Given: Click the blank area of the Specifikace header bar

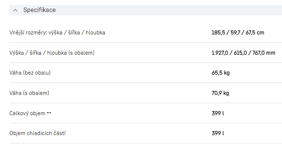Looking at the screenshot, I should click(163, 10).
